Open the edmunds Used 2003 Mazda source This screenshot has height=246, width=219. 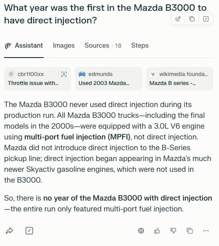click(x=109, y=79)
